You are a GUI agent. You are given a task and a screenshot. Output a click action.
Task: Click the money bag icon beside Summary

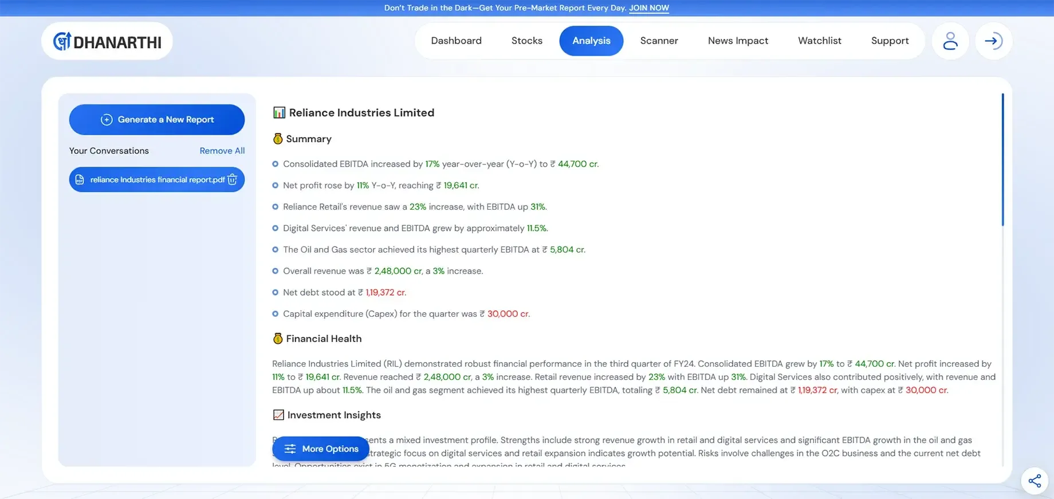click(x=278, y=139)
